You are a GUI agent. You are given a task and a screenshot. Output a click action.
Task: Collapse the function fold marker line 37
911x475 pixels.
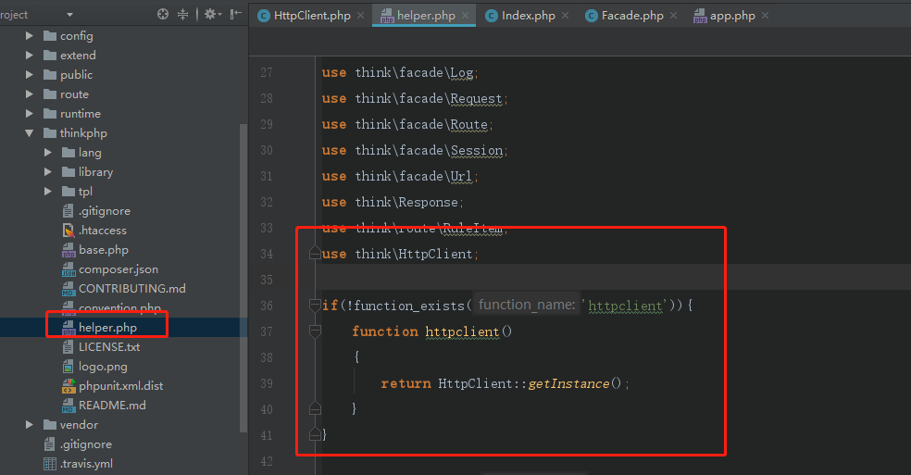[x=315, y=331]
